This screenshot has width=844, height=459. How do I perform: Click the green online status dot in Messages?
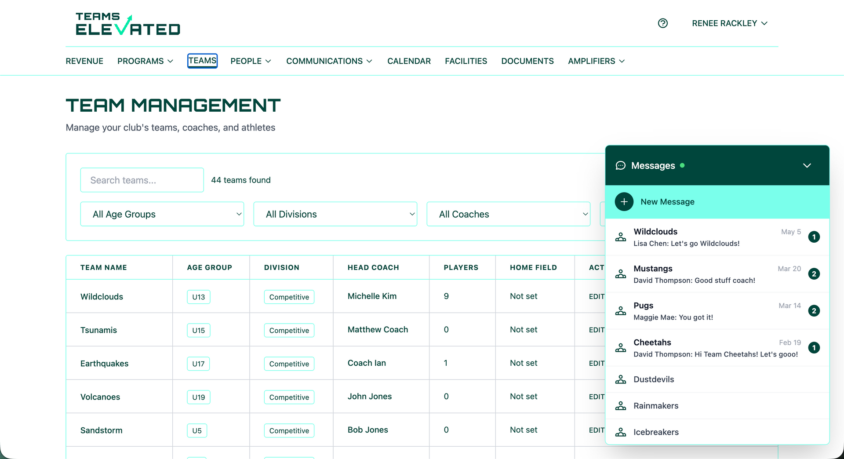tap(682, 165)
